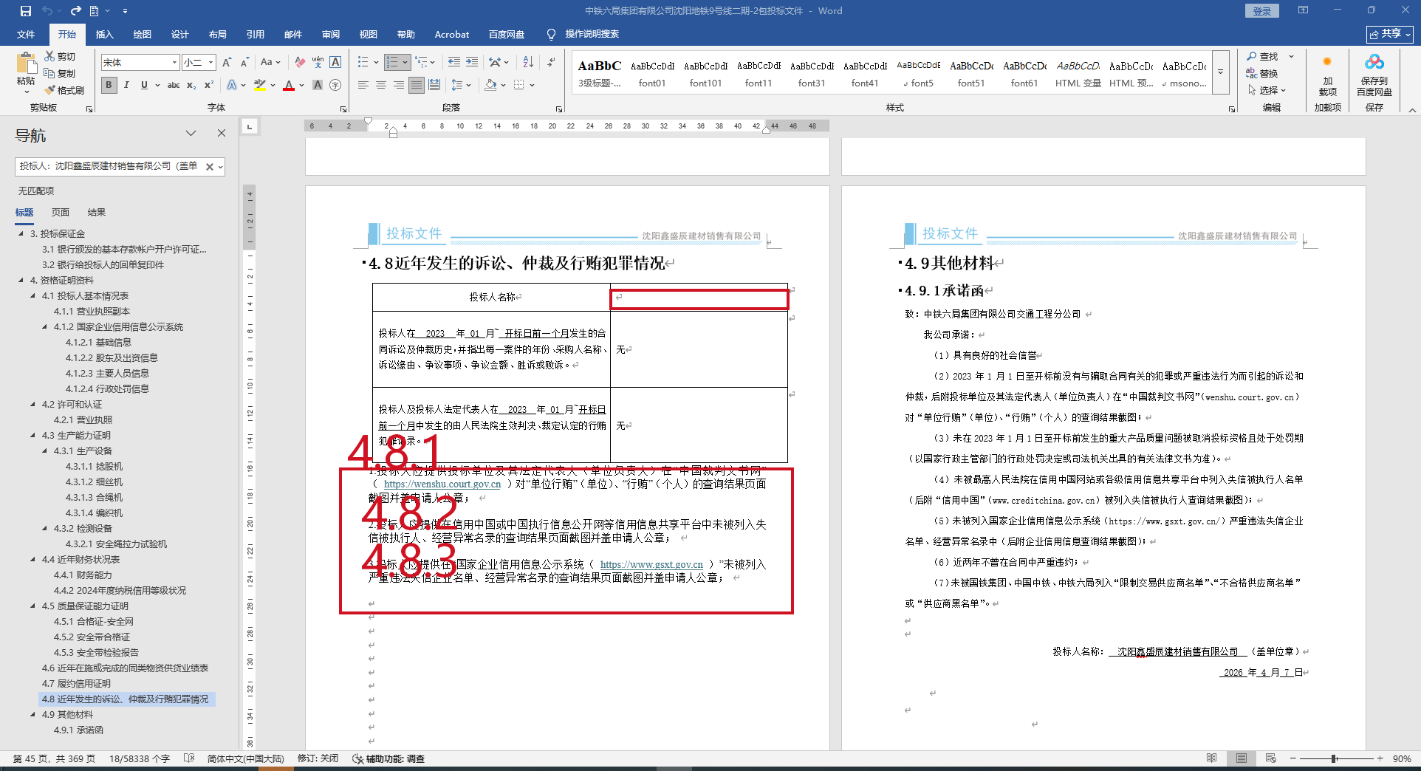The height and width of the screenshot is (771, 1421).
Task: Switch to the 插入 ribbon tab
Action: pos(104,34)
